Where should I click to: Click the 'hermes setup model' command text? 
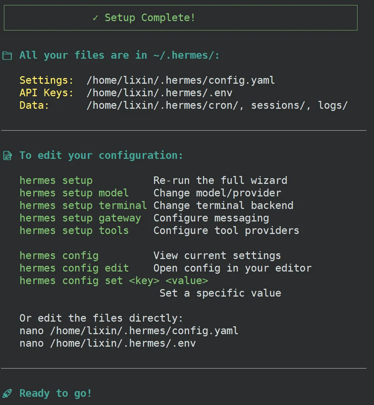[x=74, y=193]
